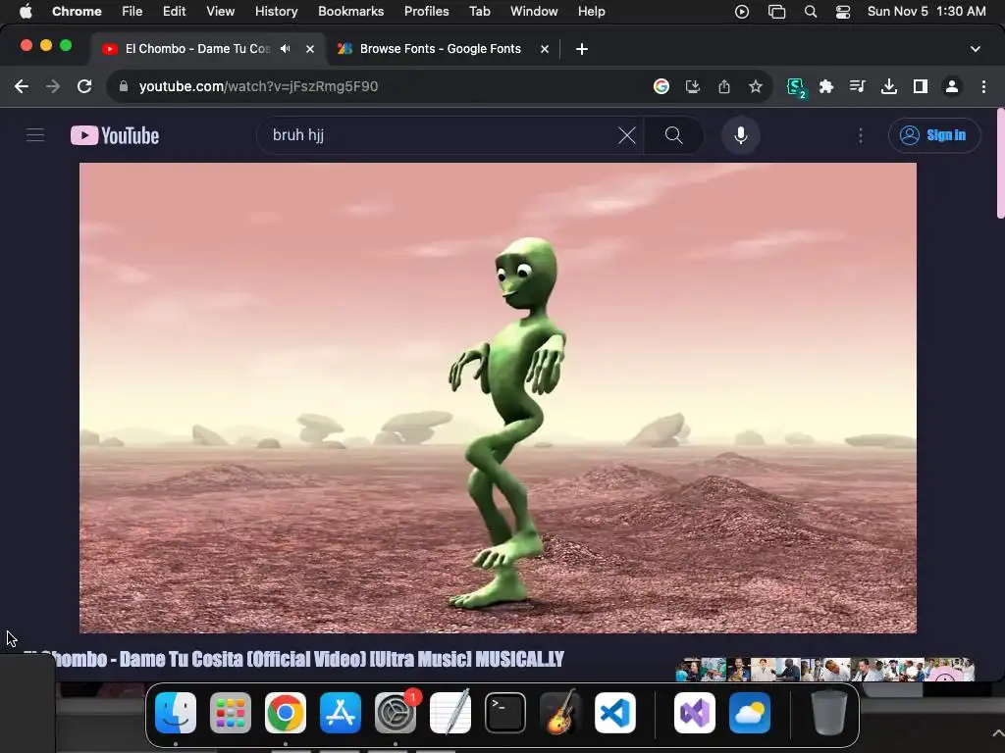
Task: Open a new tab with plus button
Action: pyautogui.click(x=582, y=49)
